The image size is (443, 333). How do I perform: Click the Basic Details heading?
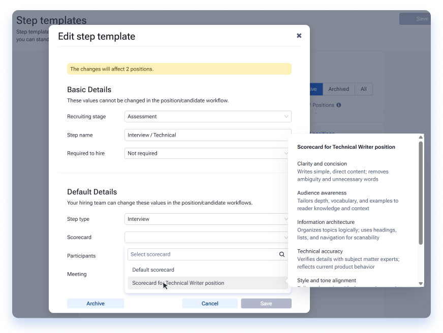[89, 90]
